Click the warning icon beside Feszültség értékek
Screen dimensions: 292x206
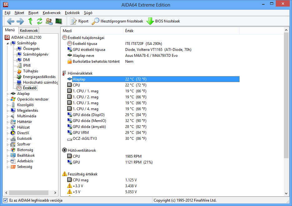point(64,174)
